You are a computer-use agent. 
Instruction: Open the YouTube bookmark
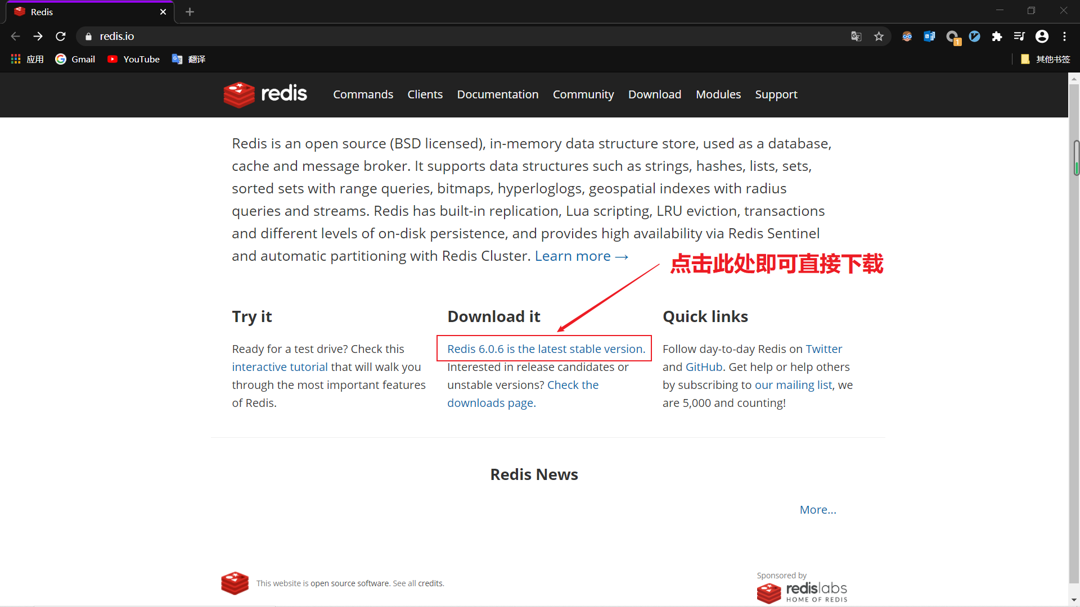(x=134, y=59)
